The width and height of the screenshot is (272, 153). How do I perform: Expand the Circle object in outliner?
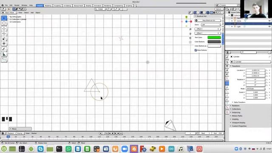(x=232, y=21)
